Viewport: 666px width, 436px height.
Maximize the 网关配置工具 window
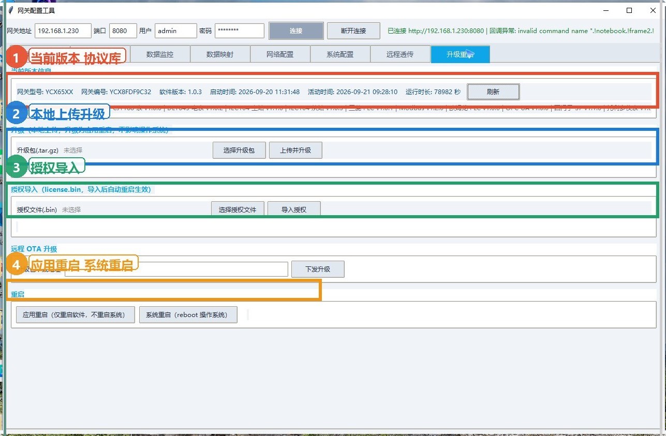point(629,10)
